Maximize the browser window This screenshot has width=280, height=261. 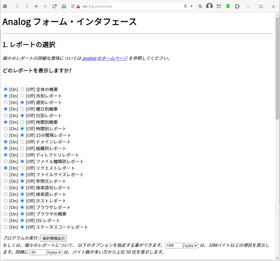coord(261,7)
